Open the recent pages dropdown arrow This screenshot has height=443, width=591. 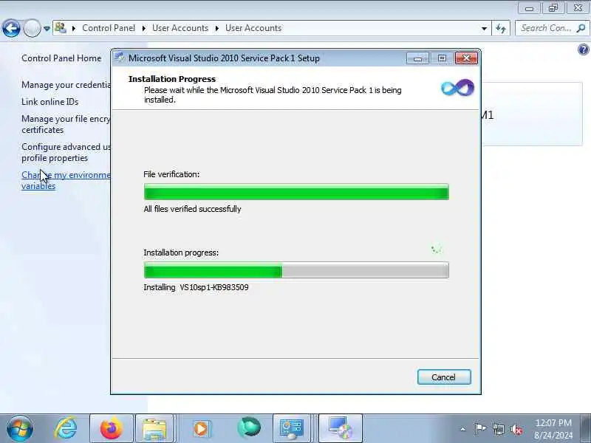(x=47, y=29)
